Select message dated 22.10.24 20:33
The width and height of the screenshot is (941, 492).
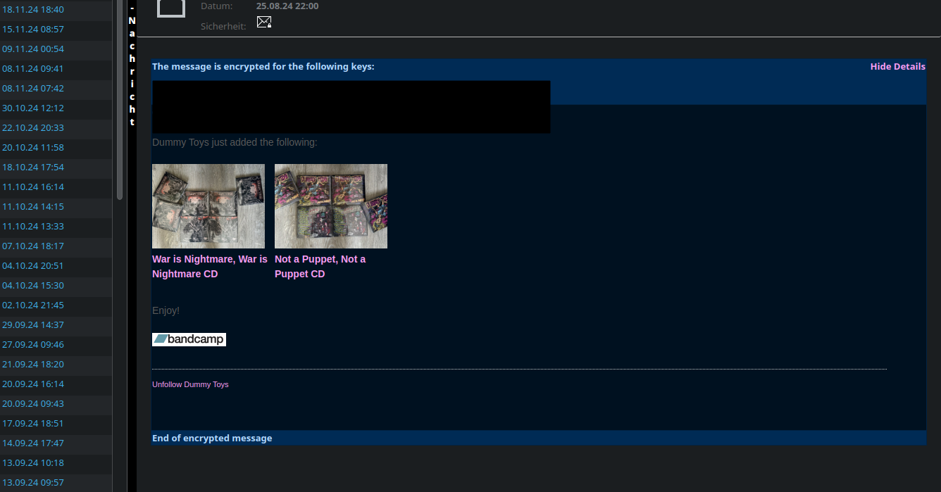tap(56, 128)
